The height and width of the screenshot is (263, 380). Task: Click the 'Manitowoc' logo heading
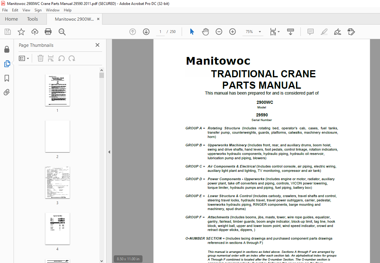[218, 61]
